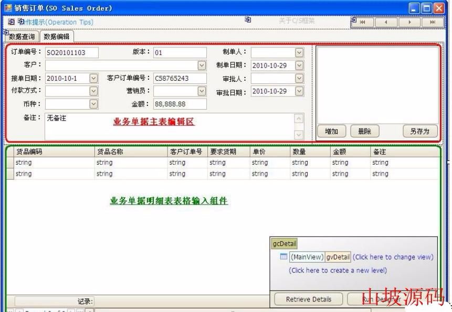The image size is (452, 312).
Task: Select the leftmost toolbar icon below the title bar
Action: pyautogui.click(x=11, y=21)
